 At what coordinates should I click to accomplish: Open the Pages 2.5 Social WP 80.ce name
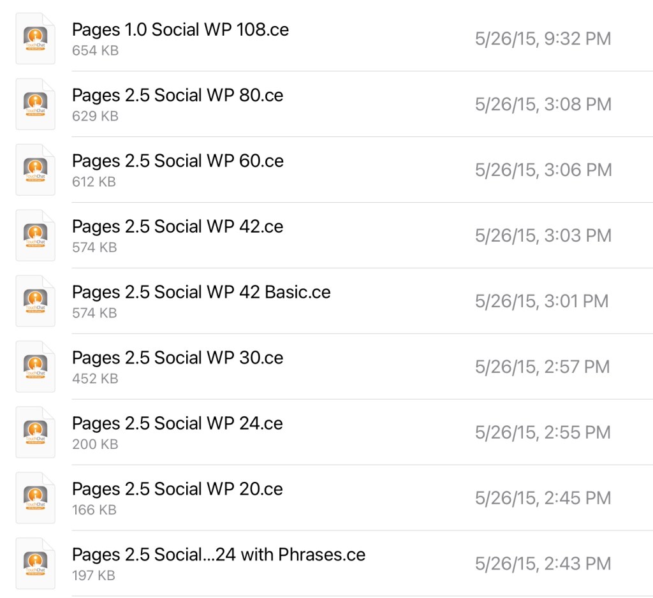pos(177,96)
